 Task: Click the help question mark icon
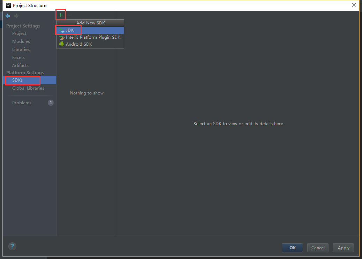(12, 246)
